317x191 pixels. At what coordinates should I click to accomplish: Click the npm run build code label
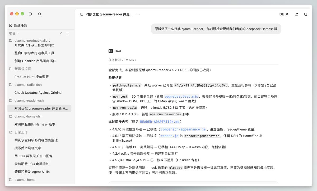point(125,108)
